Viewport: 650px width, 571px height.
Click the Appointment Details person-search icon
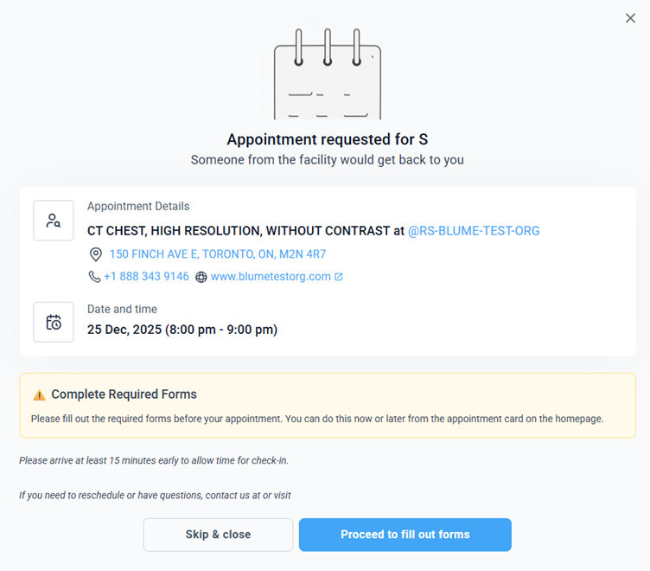pyautogui.click(x=54, y=221)
